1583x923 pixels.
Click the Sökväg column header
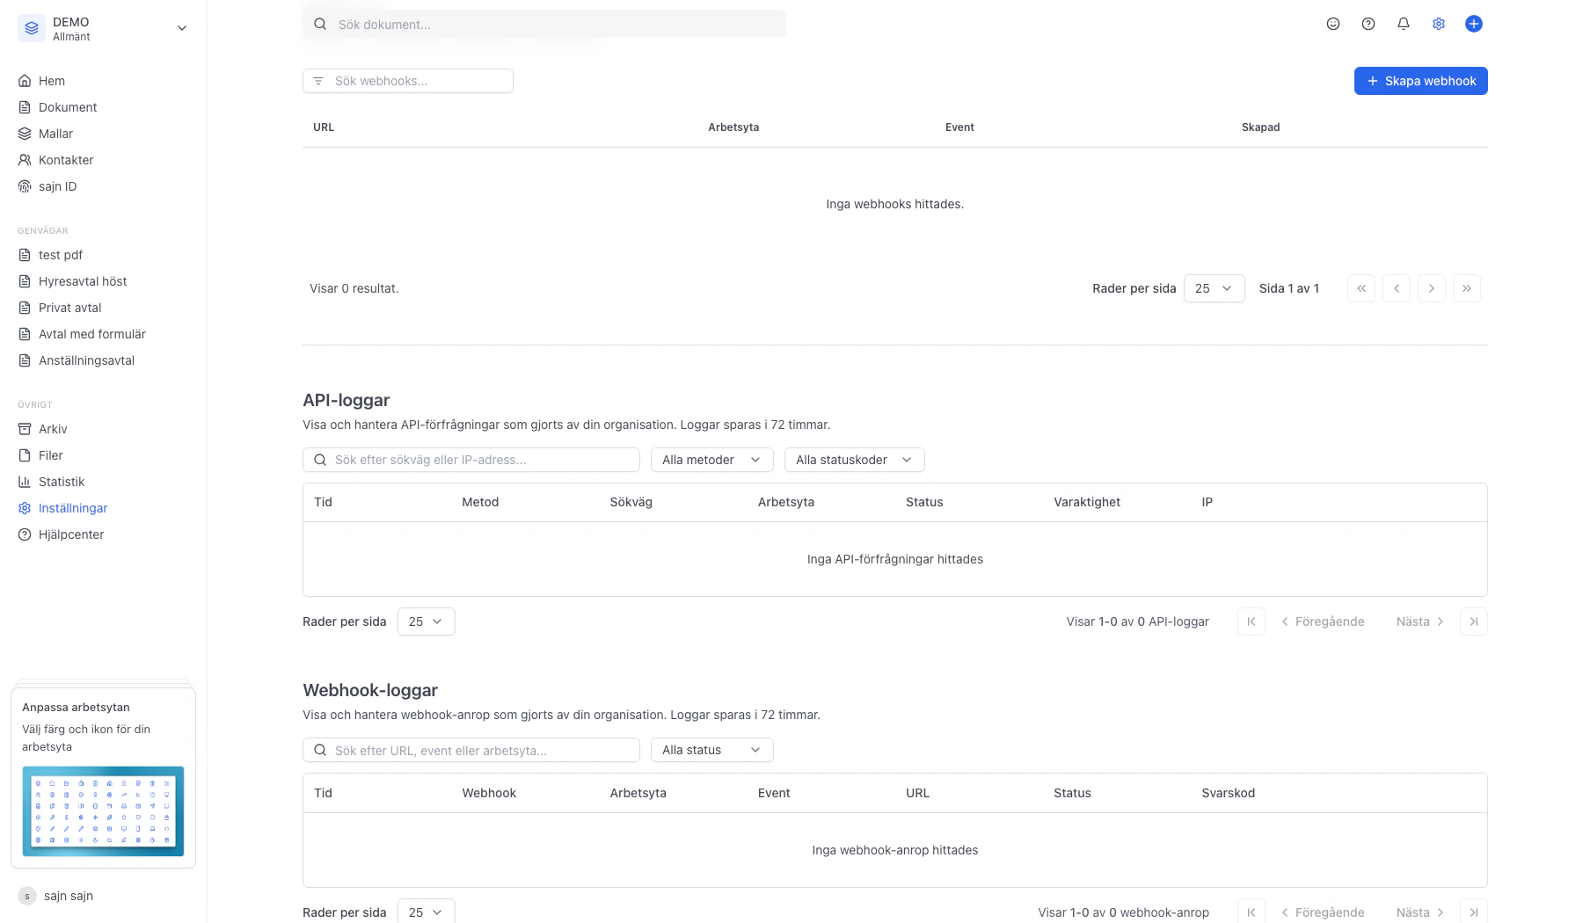tap(631, 502)
